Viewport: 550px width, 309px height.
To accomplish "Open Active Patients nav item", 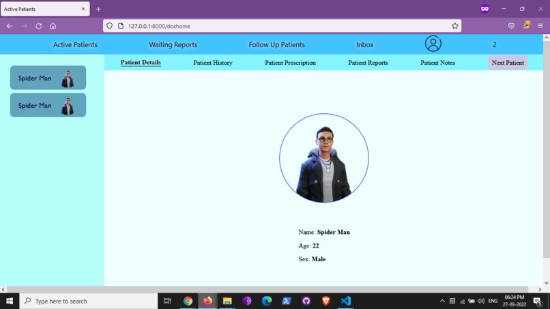I will [75, 44].
